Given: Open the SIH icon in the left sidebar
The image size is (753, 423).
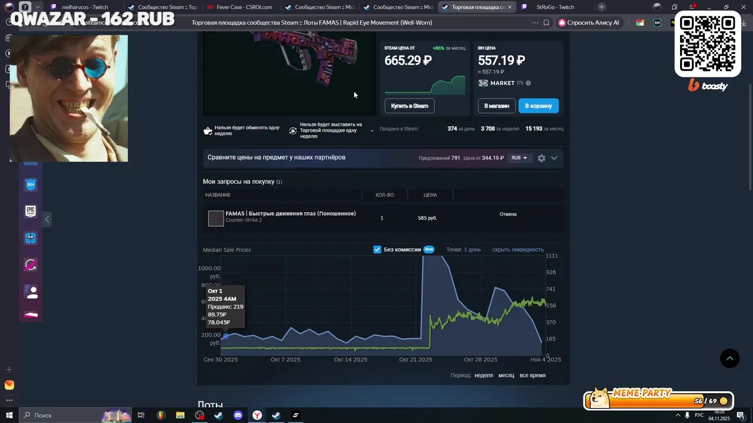Looking at the screenshot, I should coord(31,184).
